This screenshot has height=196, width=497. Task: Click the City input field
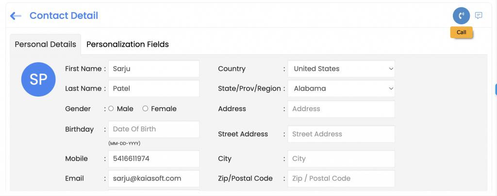pyautogui.click(x=341, y=159)
